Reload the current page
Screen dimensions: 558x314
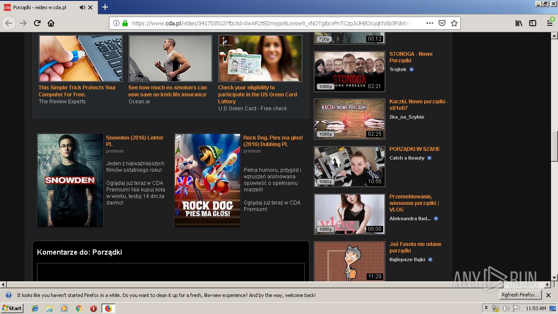[x=37, y=23]
